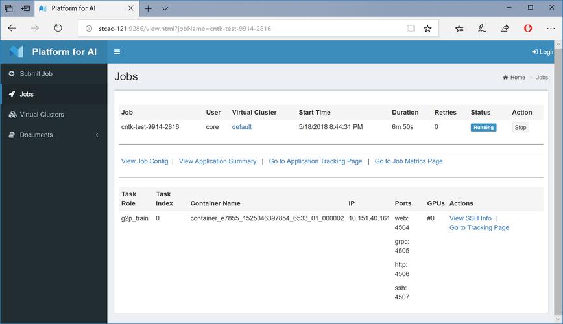The width and height of the screenshot is (563, 324).
Task: Click the duration value 6m 50s
Action: tap(403, 126)
